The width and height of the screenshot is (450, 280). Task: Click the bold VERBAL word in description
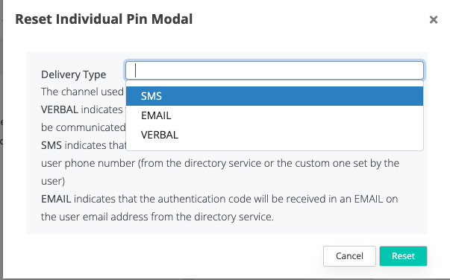point(60,109)
